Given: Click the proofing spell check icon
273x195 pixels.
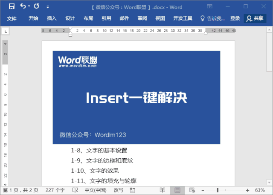Looking at the screenshot, I should coord(75,190).
